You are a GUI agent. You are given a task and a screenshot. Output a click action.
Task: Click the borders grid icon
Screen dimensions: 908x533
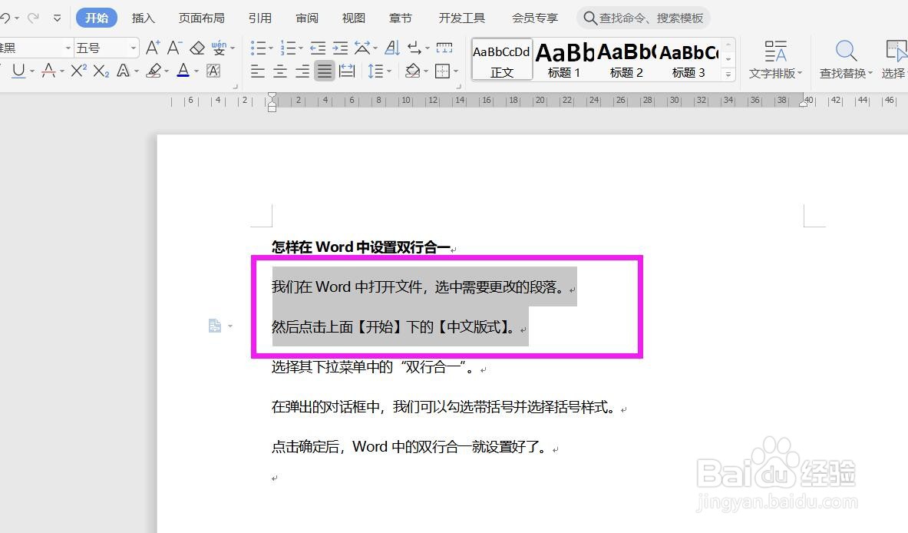pyautogui.click(x=442, y=71)
